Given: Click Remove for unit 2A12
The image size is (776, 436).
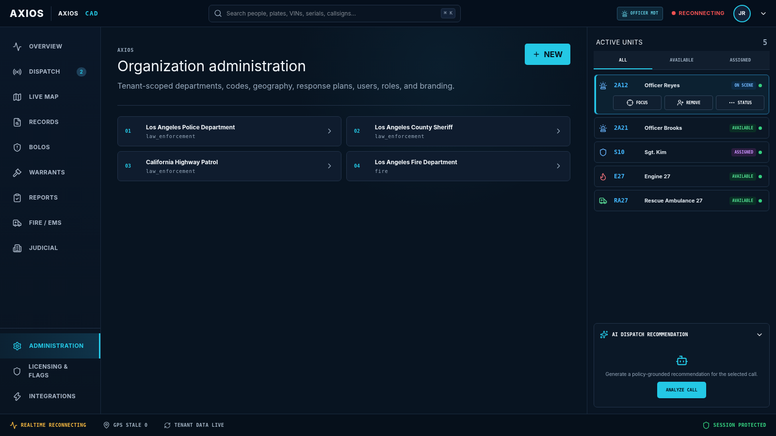Looking at the screenshot, I should (689, 103).
